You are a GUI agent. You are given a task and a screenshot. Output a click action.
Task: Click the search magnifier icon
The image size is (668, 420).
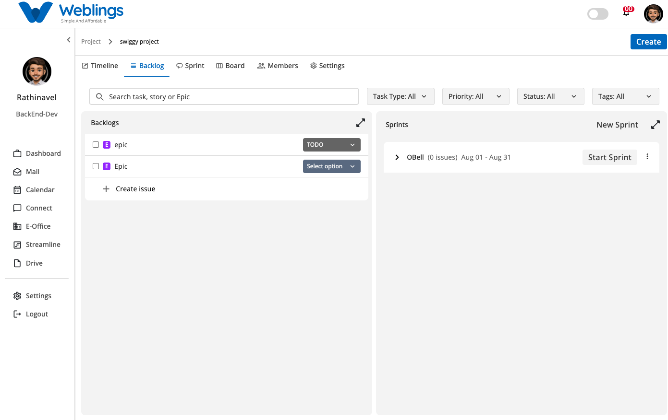pyautogui.click(x=100, y=97)
